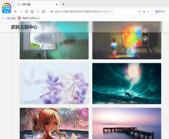Reload the page with refresh icon
The height and width of the screenshot is (139, 169).
point(27,11)
